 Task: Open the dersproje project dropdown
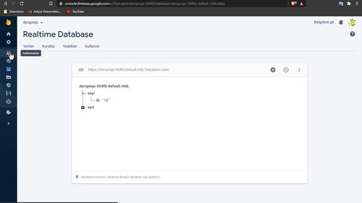33,23
